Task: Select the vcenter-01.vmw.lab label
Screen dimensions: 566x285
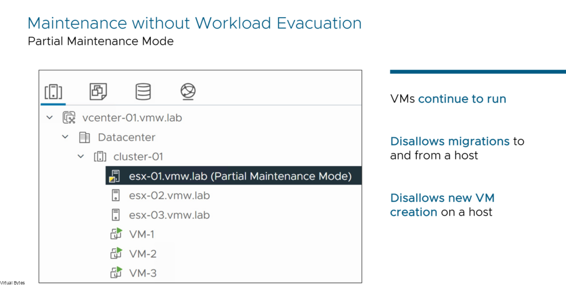Action: (x=132, y=117)
